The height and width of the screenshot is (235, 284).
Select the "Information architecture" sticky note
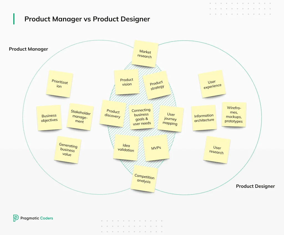(x=204, y=118)
